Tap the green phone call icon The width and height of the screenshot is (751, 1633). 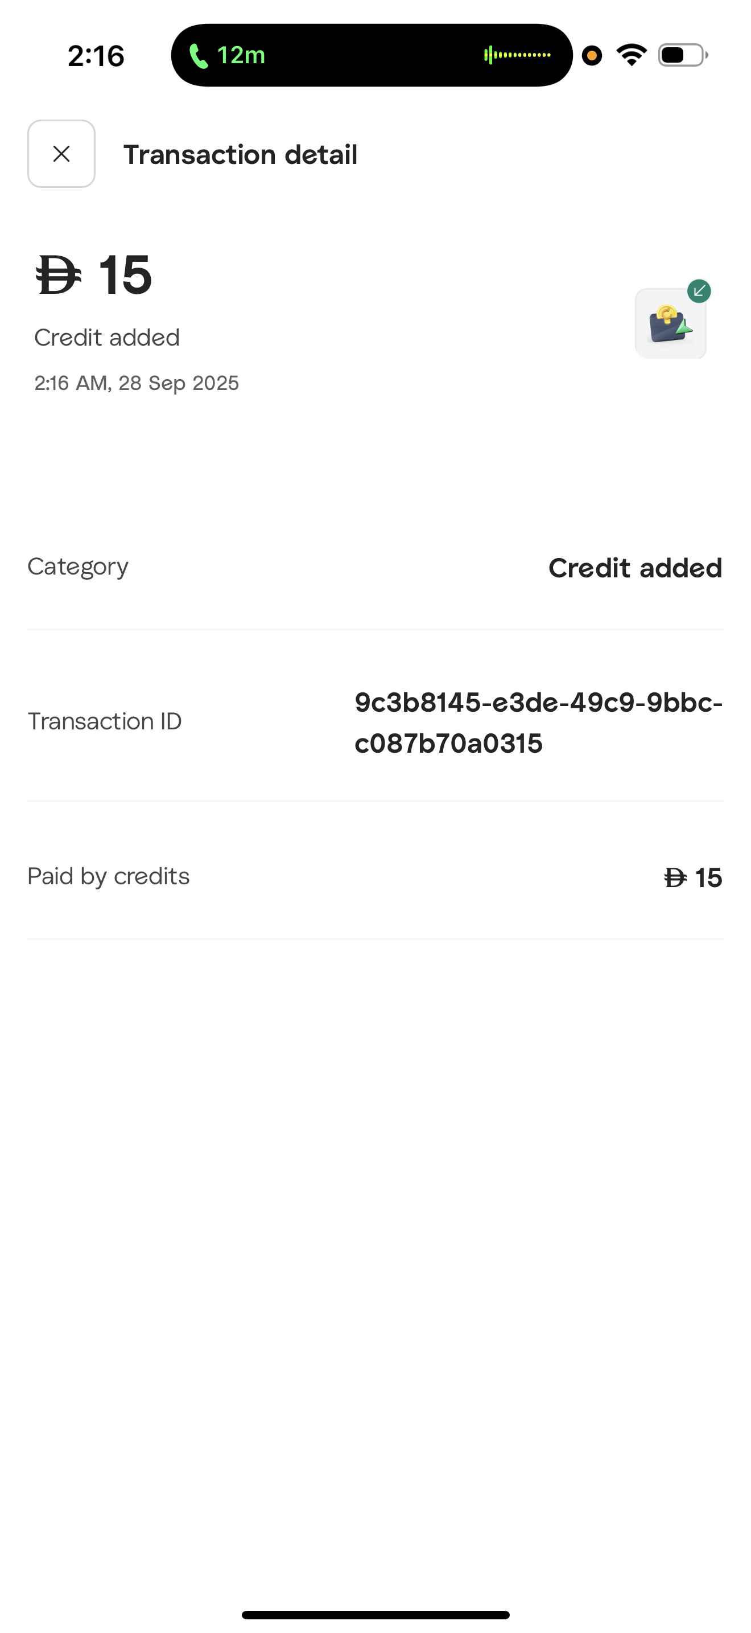[x=199, y=56]
